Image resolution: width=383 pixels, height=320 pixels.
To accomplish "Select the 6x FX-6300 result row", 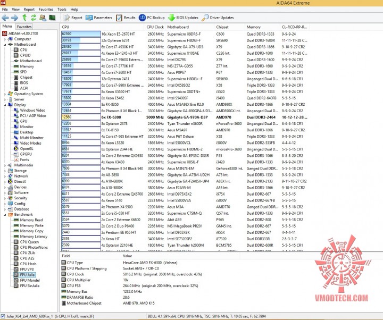I will coord(185,117).
